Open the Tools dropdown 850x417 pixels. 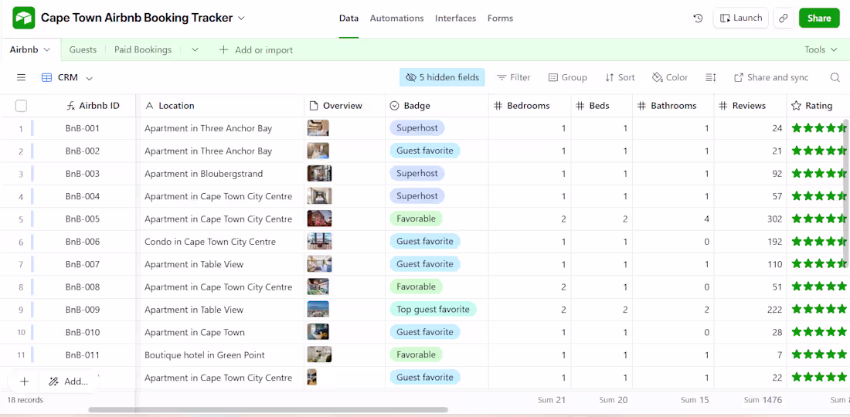(x=821, y=50)
